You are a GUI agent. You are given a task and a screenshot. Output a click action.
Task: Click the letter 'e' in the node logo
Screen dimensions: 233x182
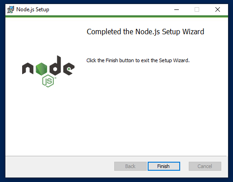click(x=69, y=69)
